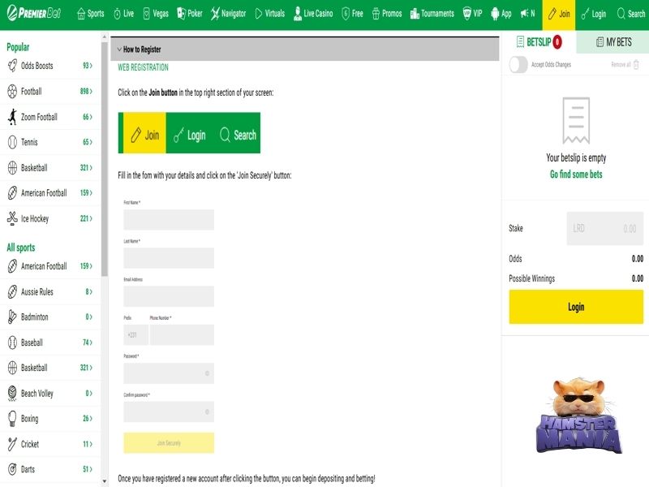
Task: Open the Odds Boosts rocket icon
Action: point(12,66)
